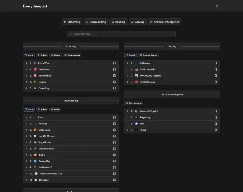
Task: Click the Phind favicon
Action: click(x=136, y=130)
